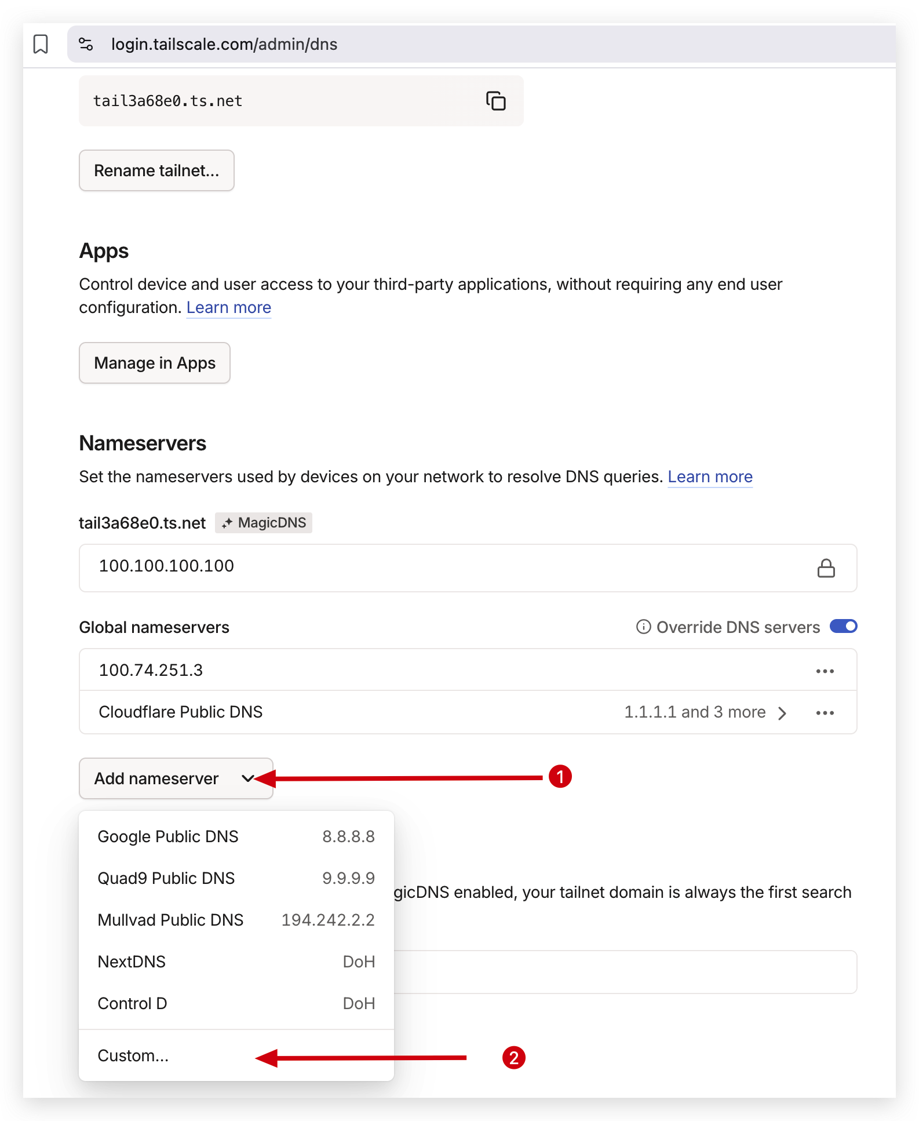Open options menu for Cloudflare Public DNS
The image size is (919, 1121).
point(825,712)
